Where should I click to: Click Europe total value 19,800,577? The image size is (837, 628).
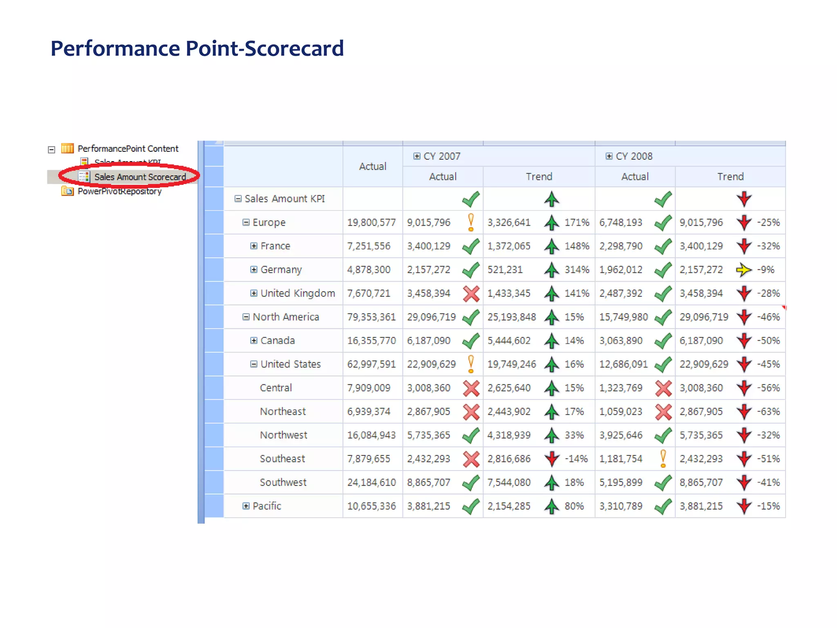(x=372, y=222)
